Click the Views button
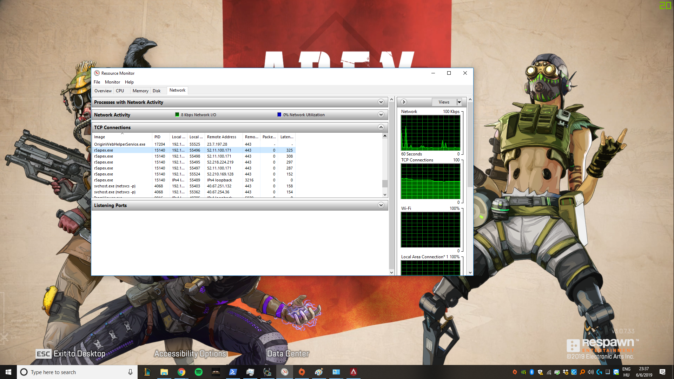 click(444, 102)
